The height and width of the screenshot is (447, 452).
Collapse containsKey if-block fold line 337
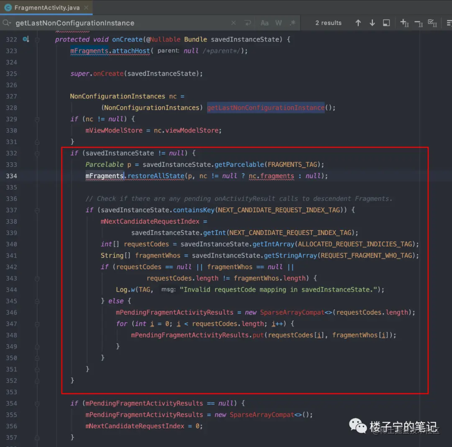click(x=37, y=210)
